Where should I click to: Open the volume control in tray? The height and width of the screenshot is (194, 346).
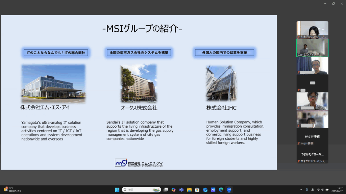click(x=322, y=190)
